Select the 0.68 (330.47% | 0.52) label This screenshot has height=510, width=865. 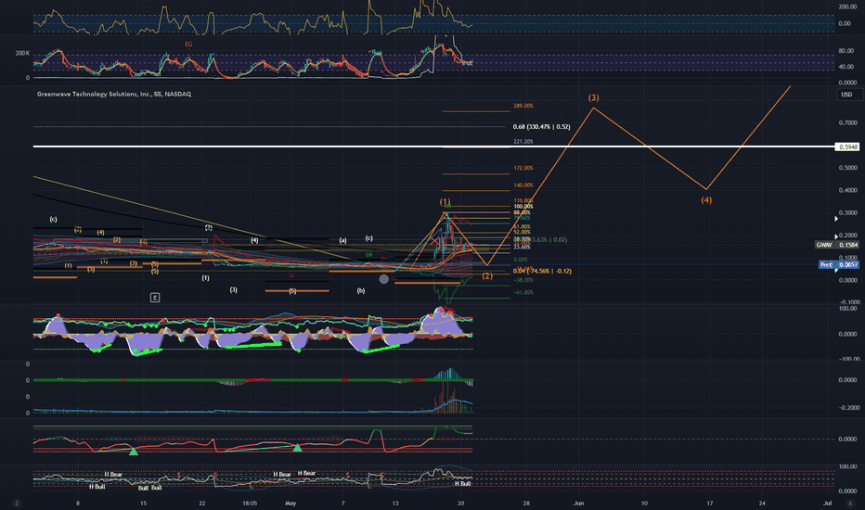point(541,127)
